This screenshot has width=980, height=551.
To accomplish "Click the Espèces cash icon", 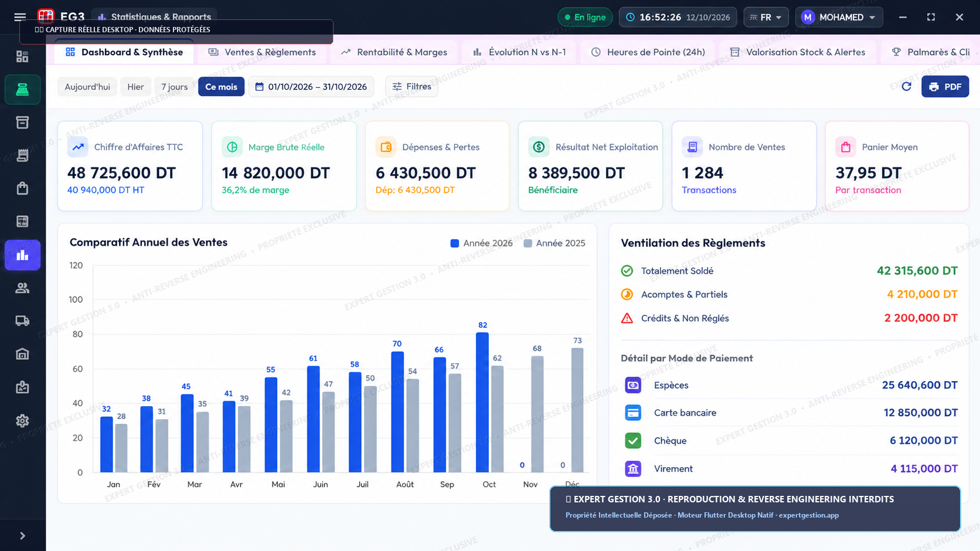I will 633,385.
